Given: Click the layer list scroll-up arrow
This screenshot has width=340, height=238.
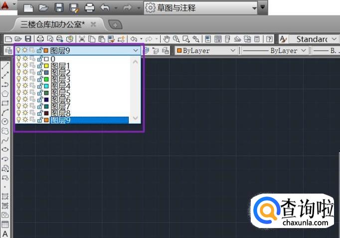Looking at the screenshot, I should (136, 62).
